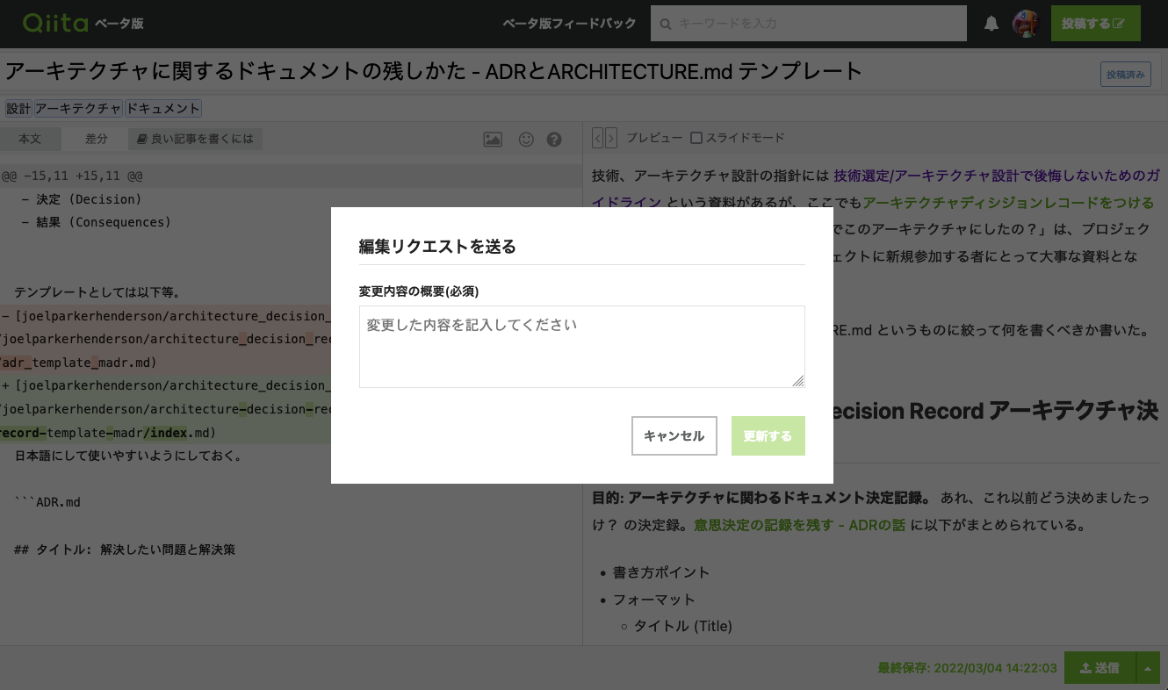
Task: Open 意思決定の記録を残す - ADRの話 link
Action: (x=800, y=526)
